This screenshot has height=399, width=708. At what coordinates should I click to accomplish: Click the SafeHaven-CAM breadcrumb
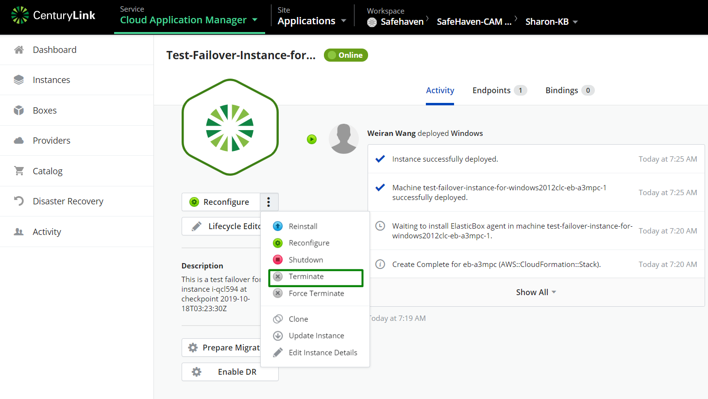[x=474, y=22]
